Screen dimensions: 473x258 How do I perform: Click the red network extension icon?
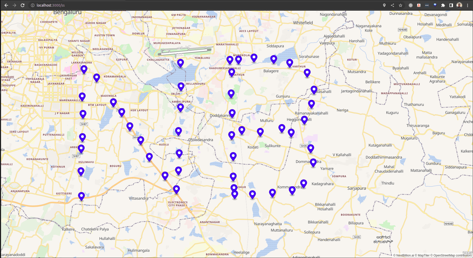click(x=419, y=5)
